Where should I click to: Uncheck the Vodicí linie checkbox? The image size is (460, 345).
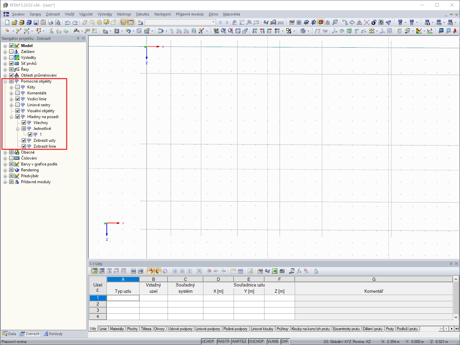click(18, 99)
